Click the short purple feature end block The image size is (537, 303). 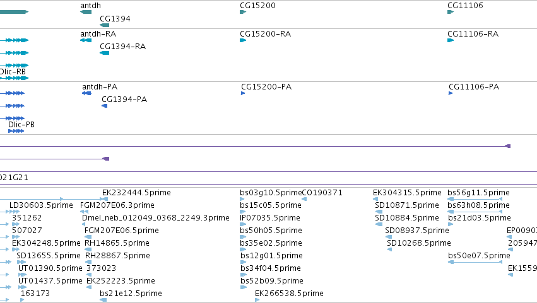[106, 159]
